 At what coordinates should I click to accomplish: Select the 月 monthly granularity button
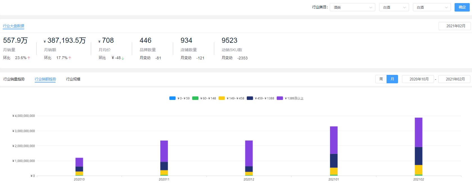tap(392, 79)
